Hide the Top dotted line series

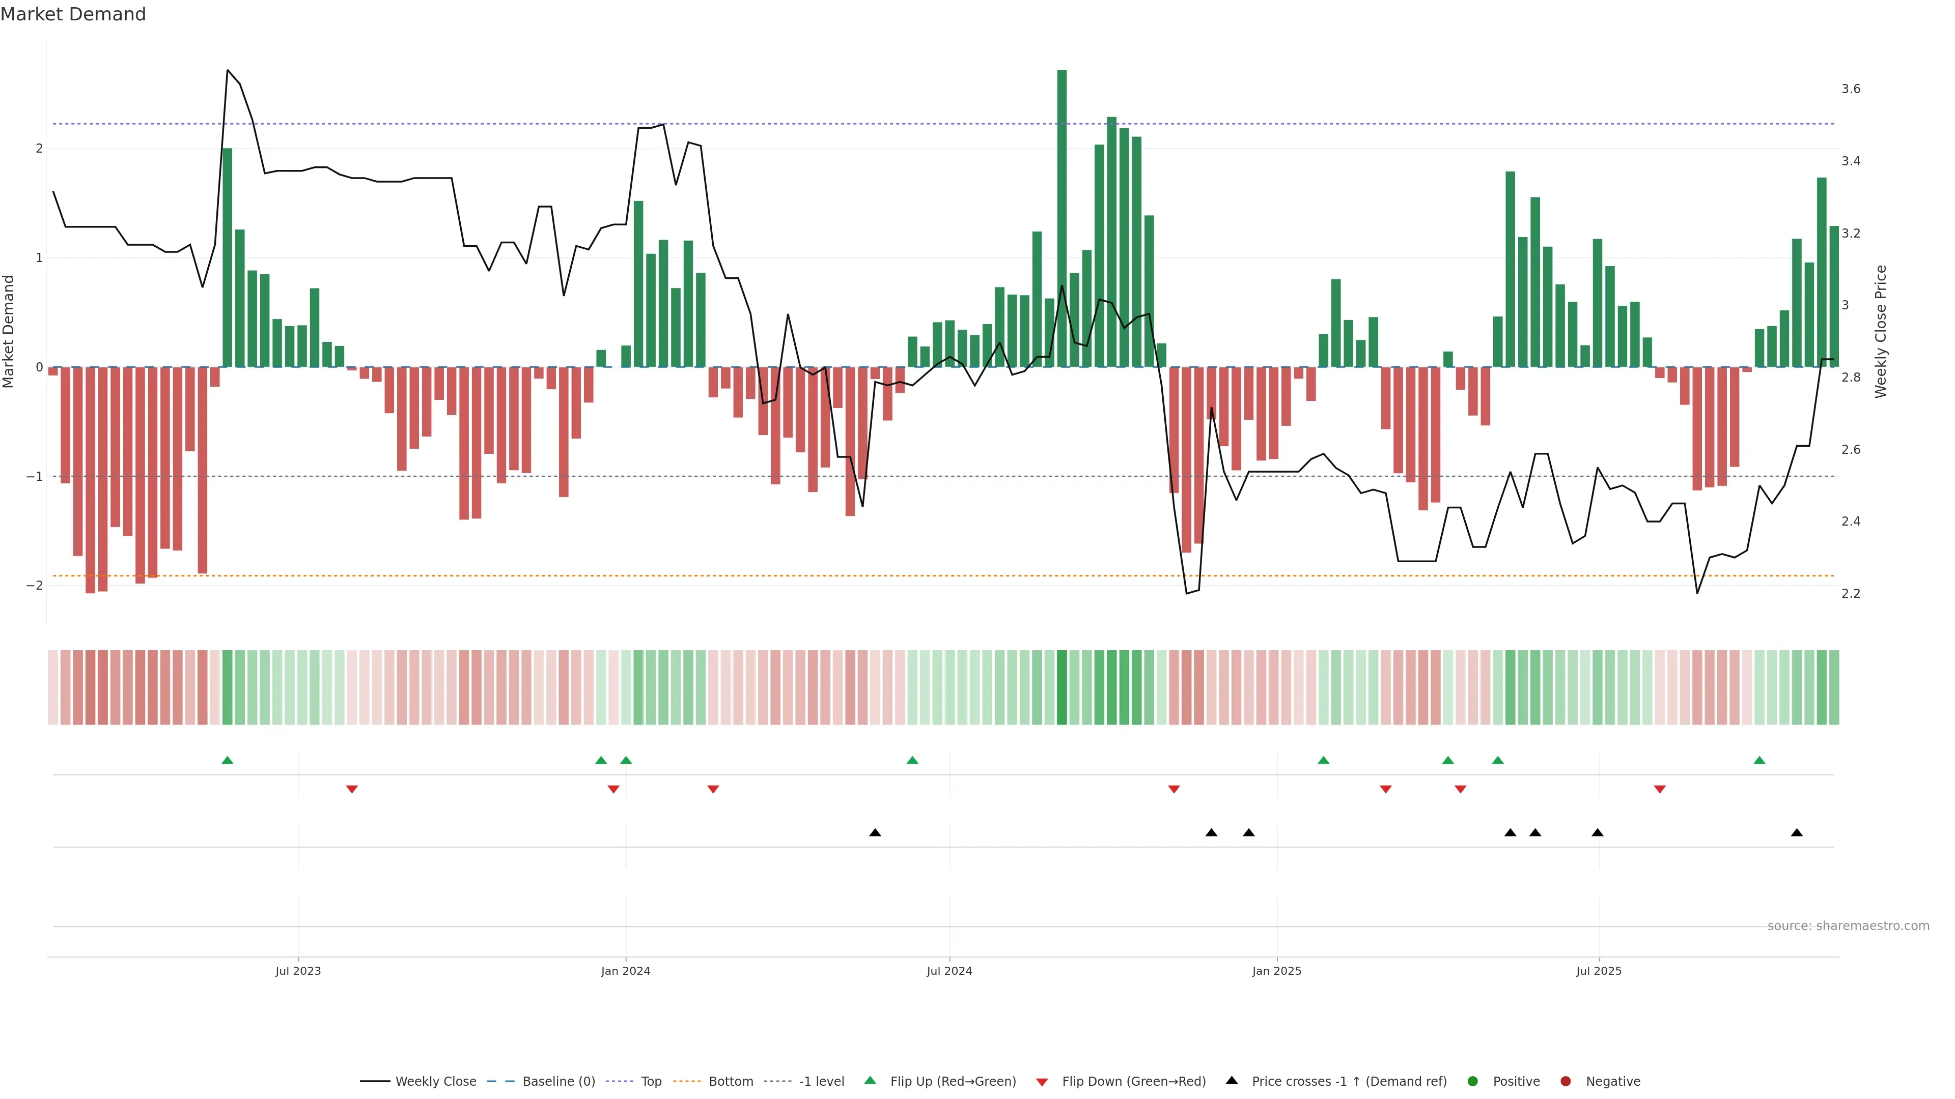pos(651,1082)
